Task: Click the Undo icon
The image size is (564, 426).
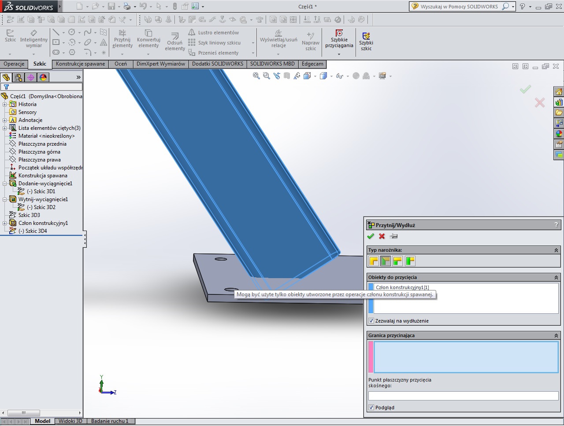Action: [143, 6]
